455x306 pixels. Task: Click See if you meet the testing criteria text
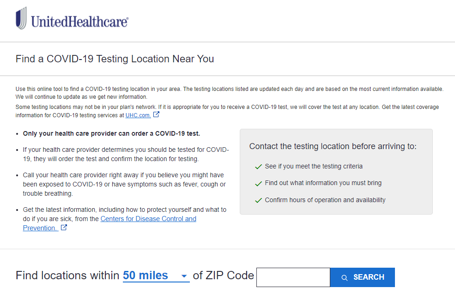click(x=314, y=166)
